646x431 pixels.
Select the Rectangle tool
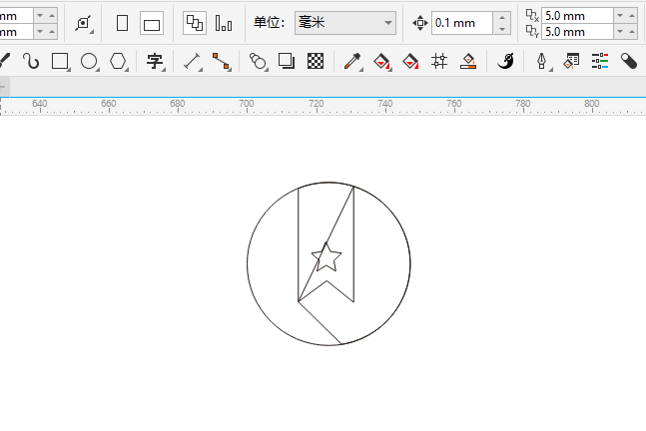(x=60, y=61)
